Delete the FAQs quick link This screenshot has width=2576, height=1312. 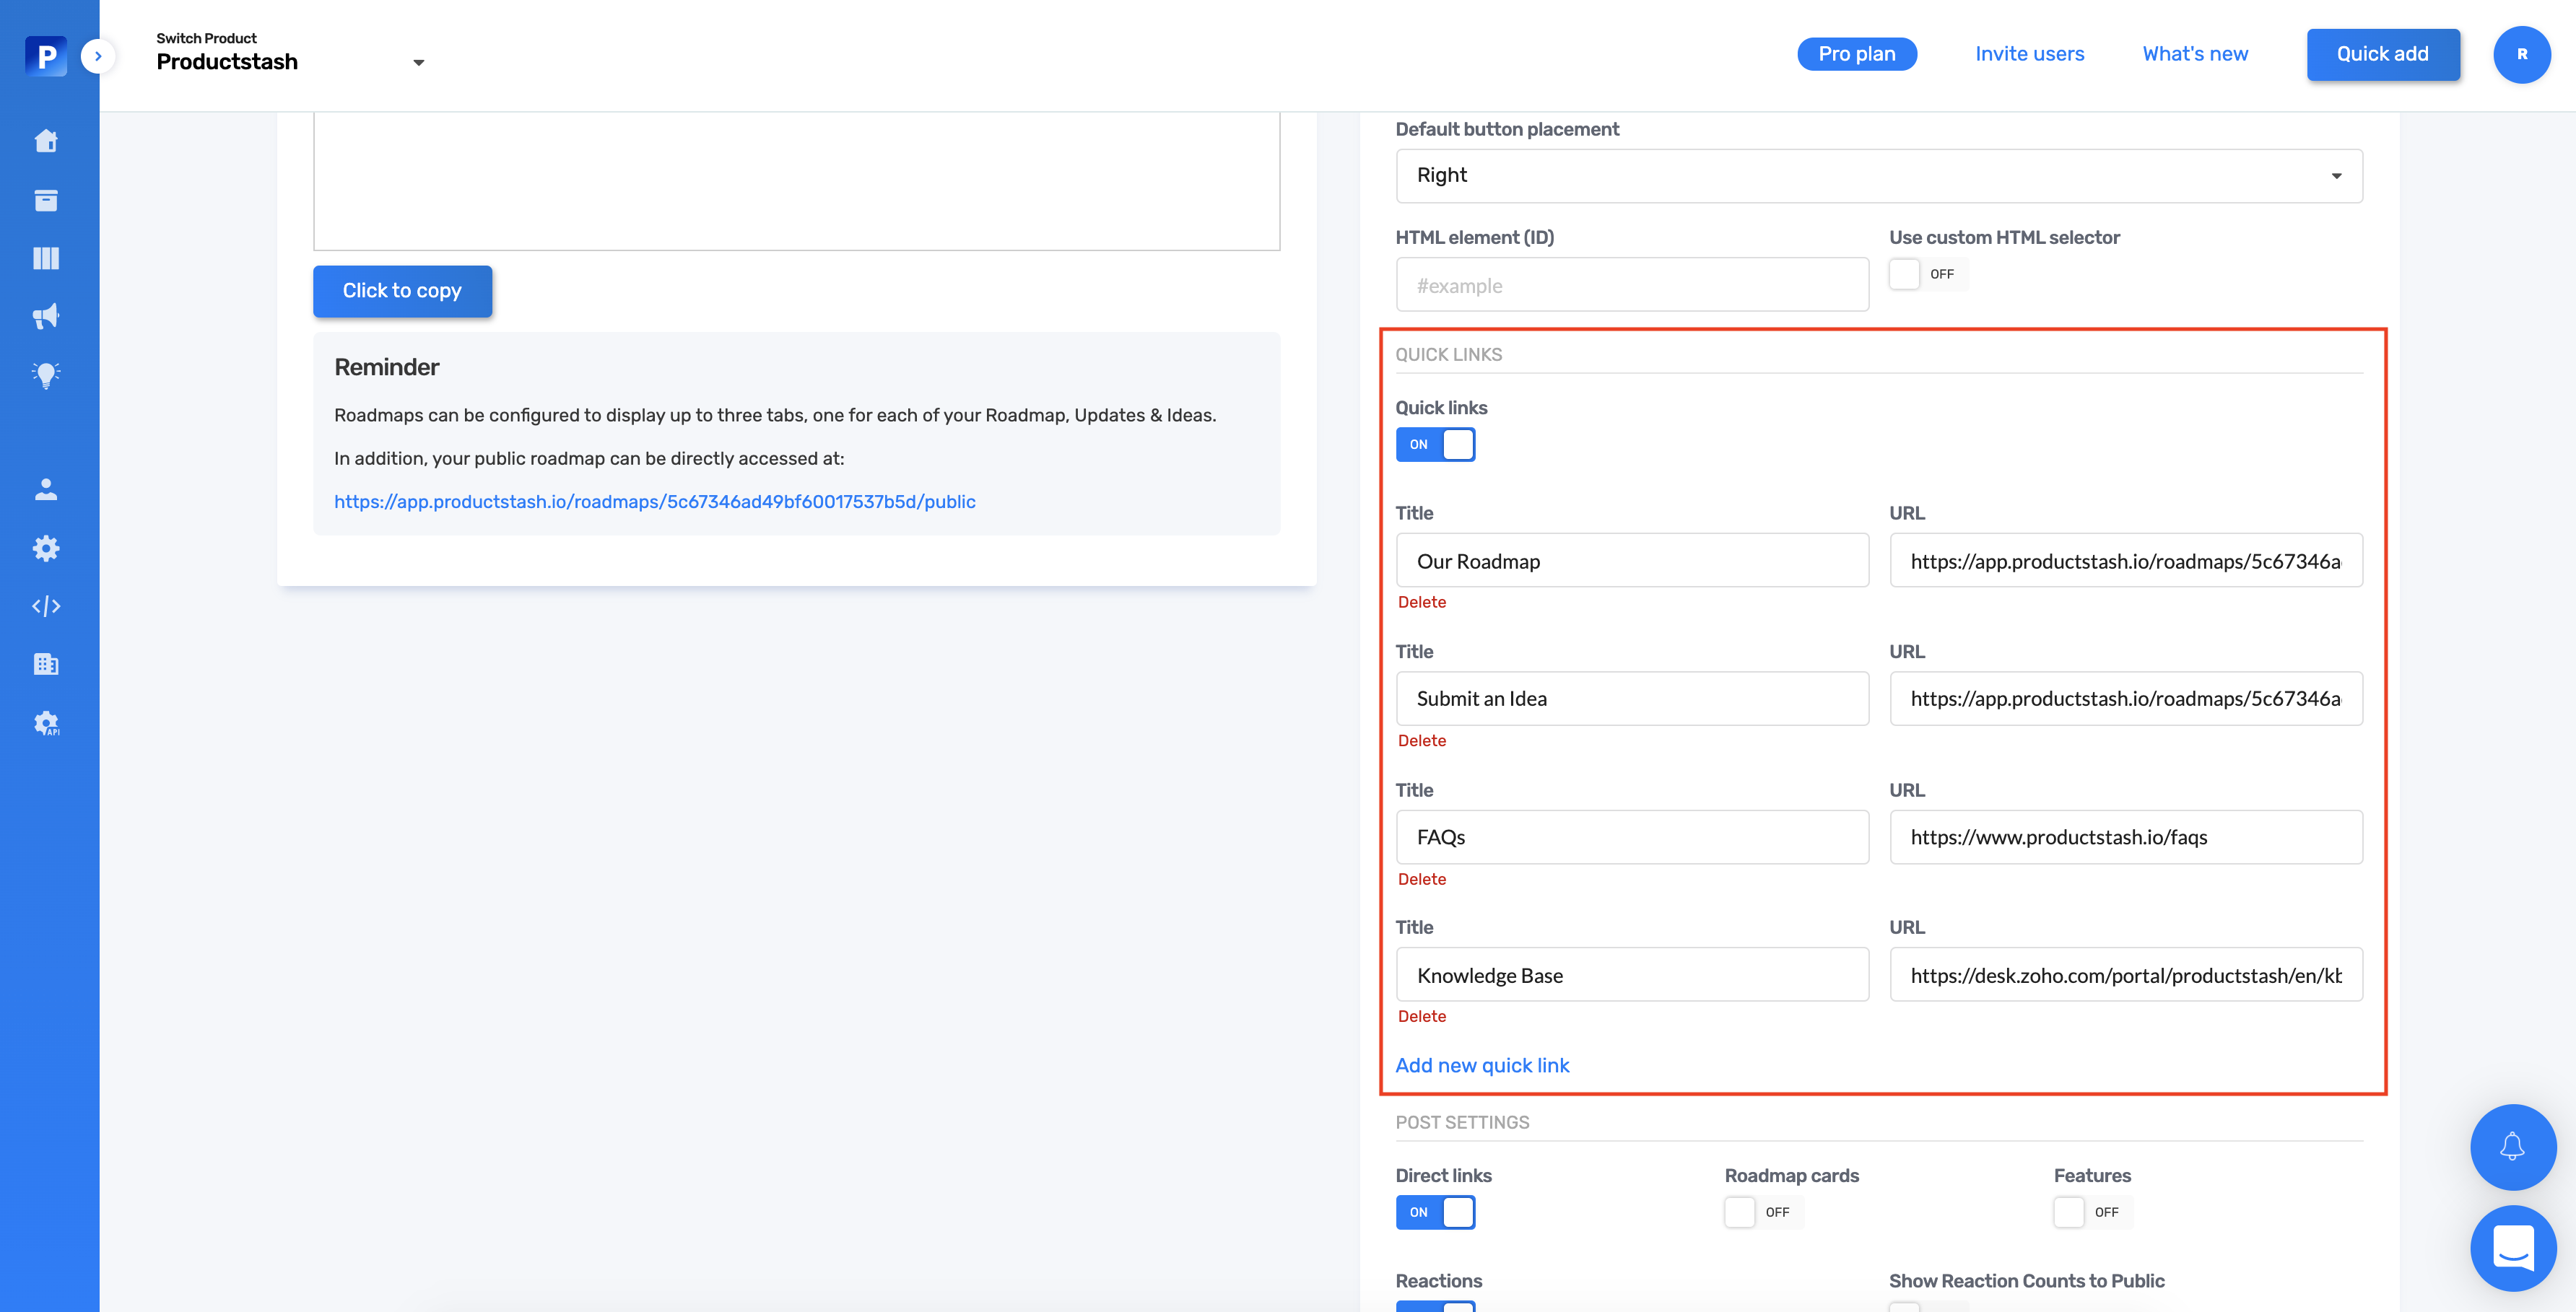[x=1421, y=879]
